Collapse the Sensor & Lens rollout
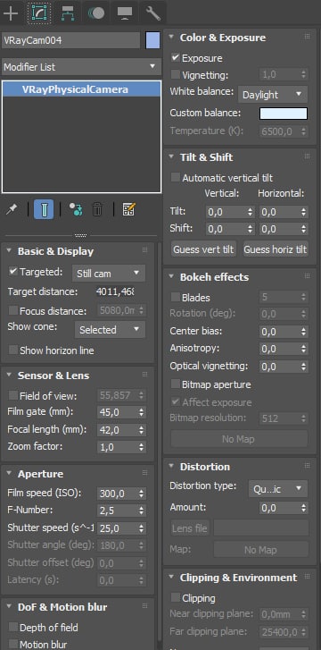 tap(9, 376)
